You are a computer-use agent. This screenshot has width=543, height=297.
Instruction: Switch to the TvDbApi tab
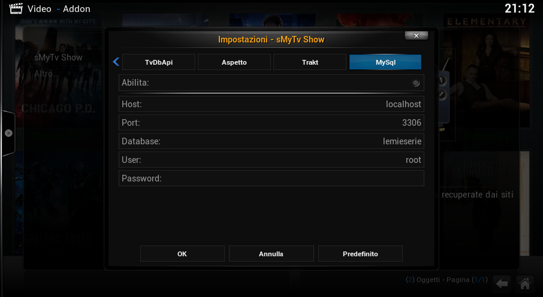coord(159,62)
